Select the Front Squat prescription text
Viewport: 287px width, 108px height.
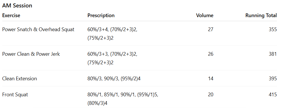click(x=123, y=99)
